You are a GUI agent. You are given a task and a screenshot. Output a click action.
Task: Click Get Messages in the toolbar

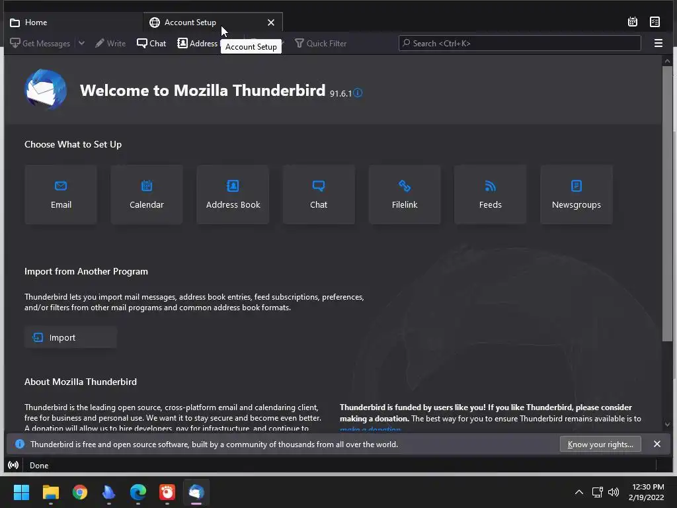tap(40, 43)
